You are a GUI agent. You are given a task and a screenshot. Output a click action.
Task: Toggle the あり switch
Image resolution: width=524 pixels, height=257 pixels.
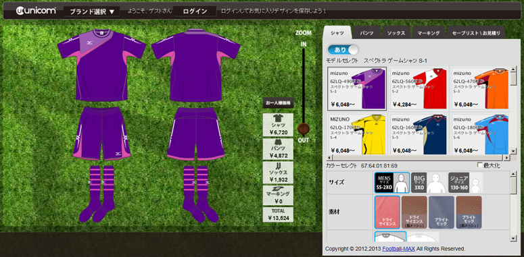click(343, 50)
